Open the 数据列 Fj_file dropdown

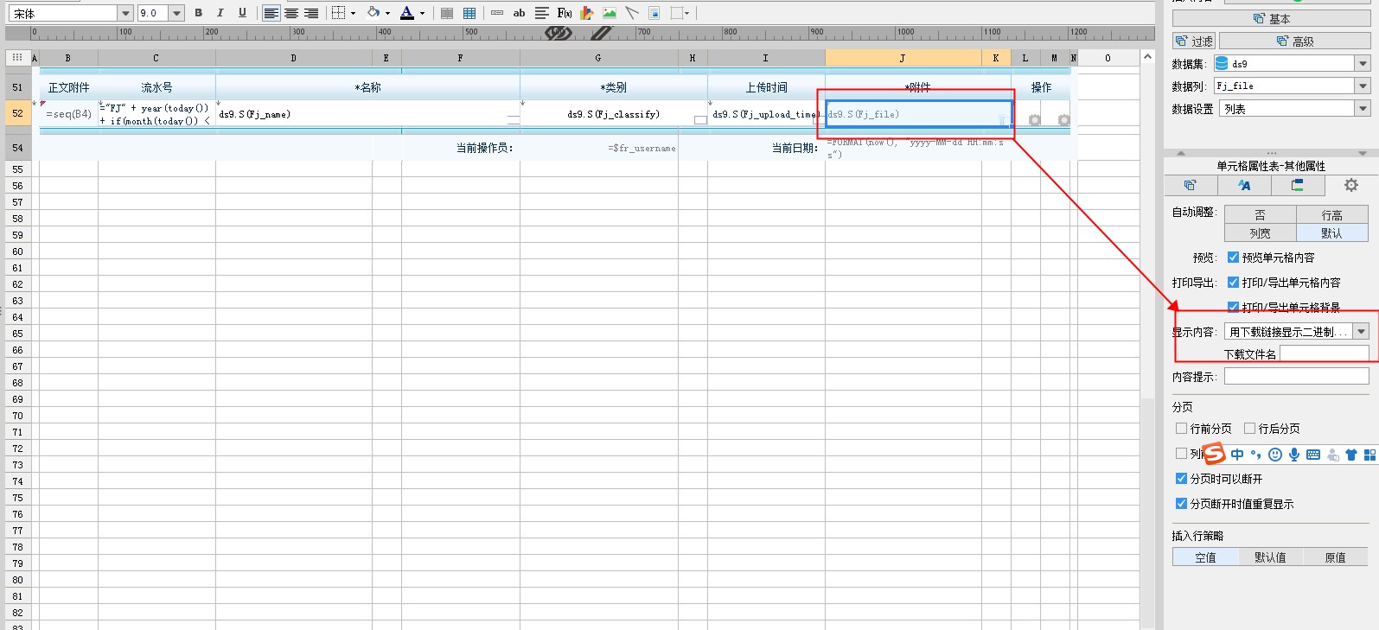pos(1363,86)
